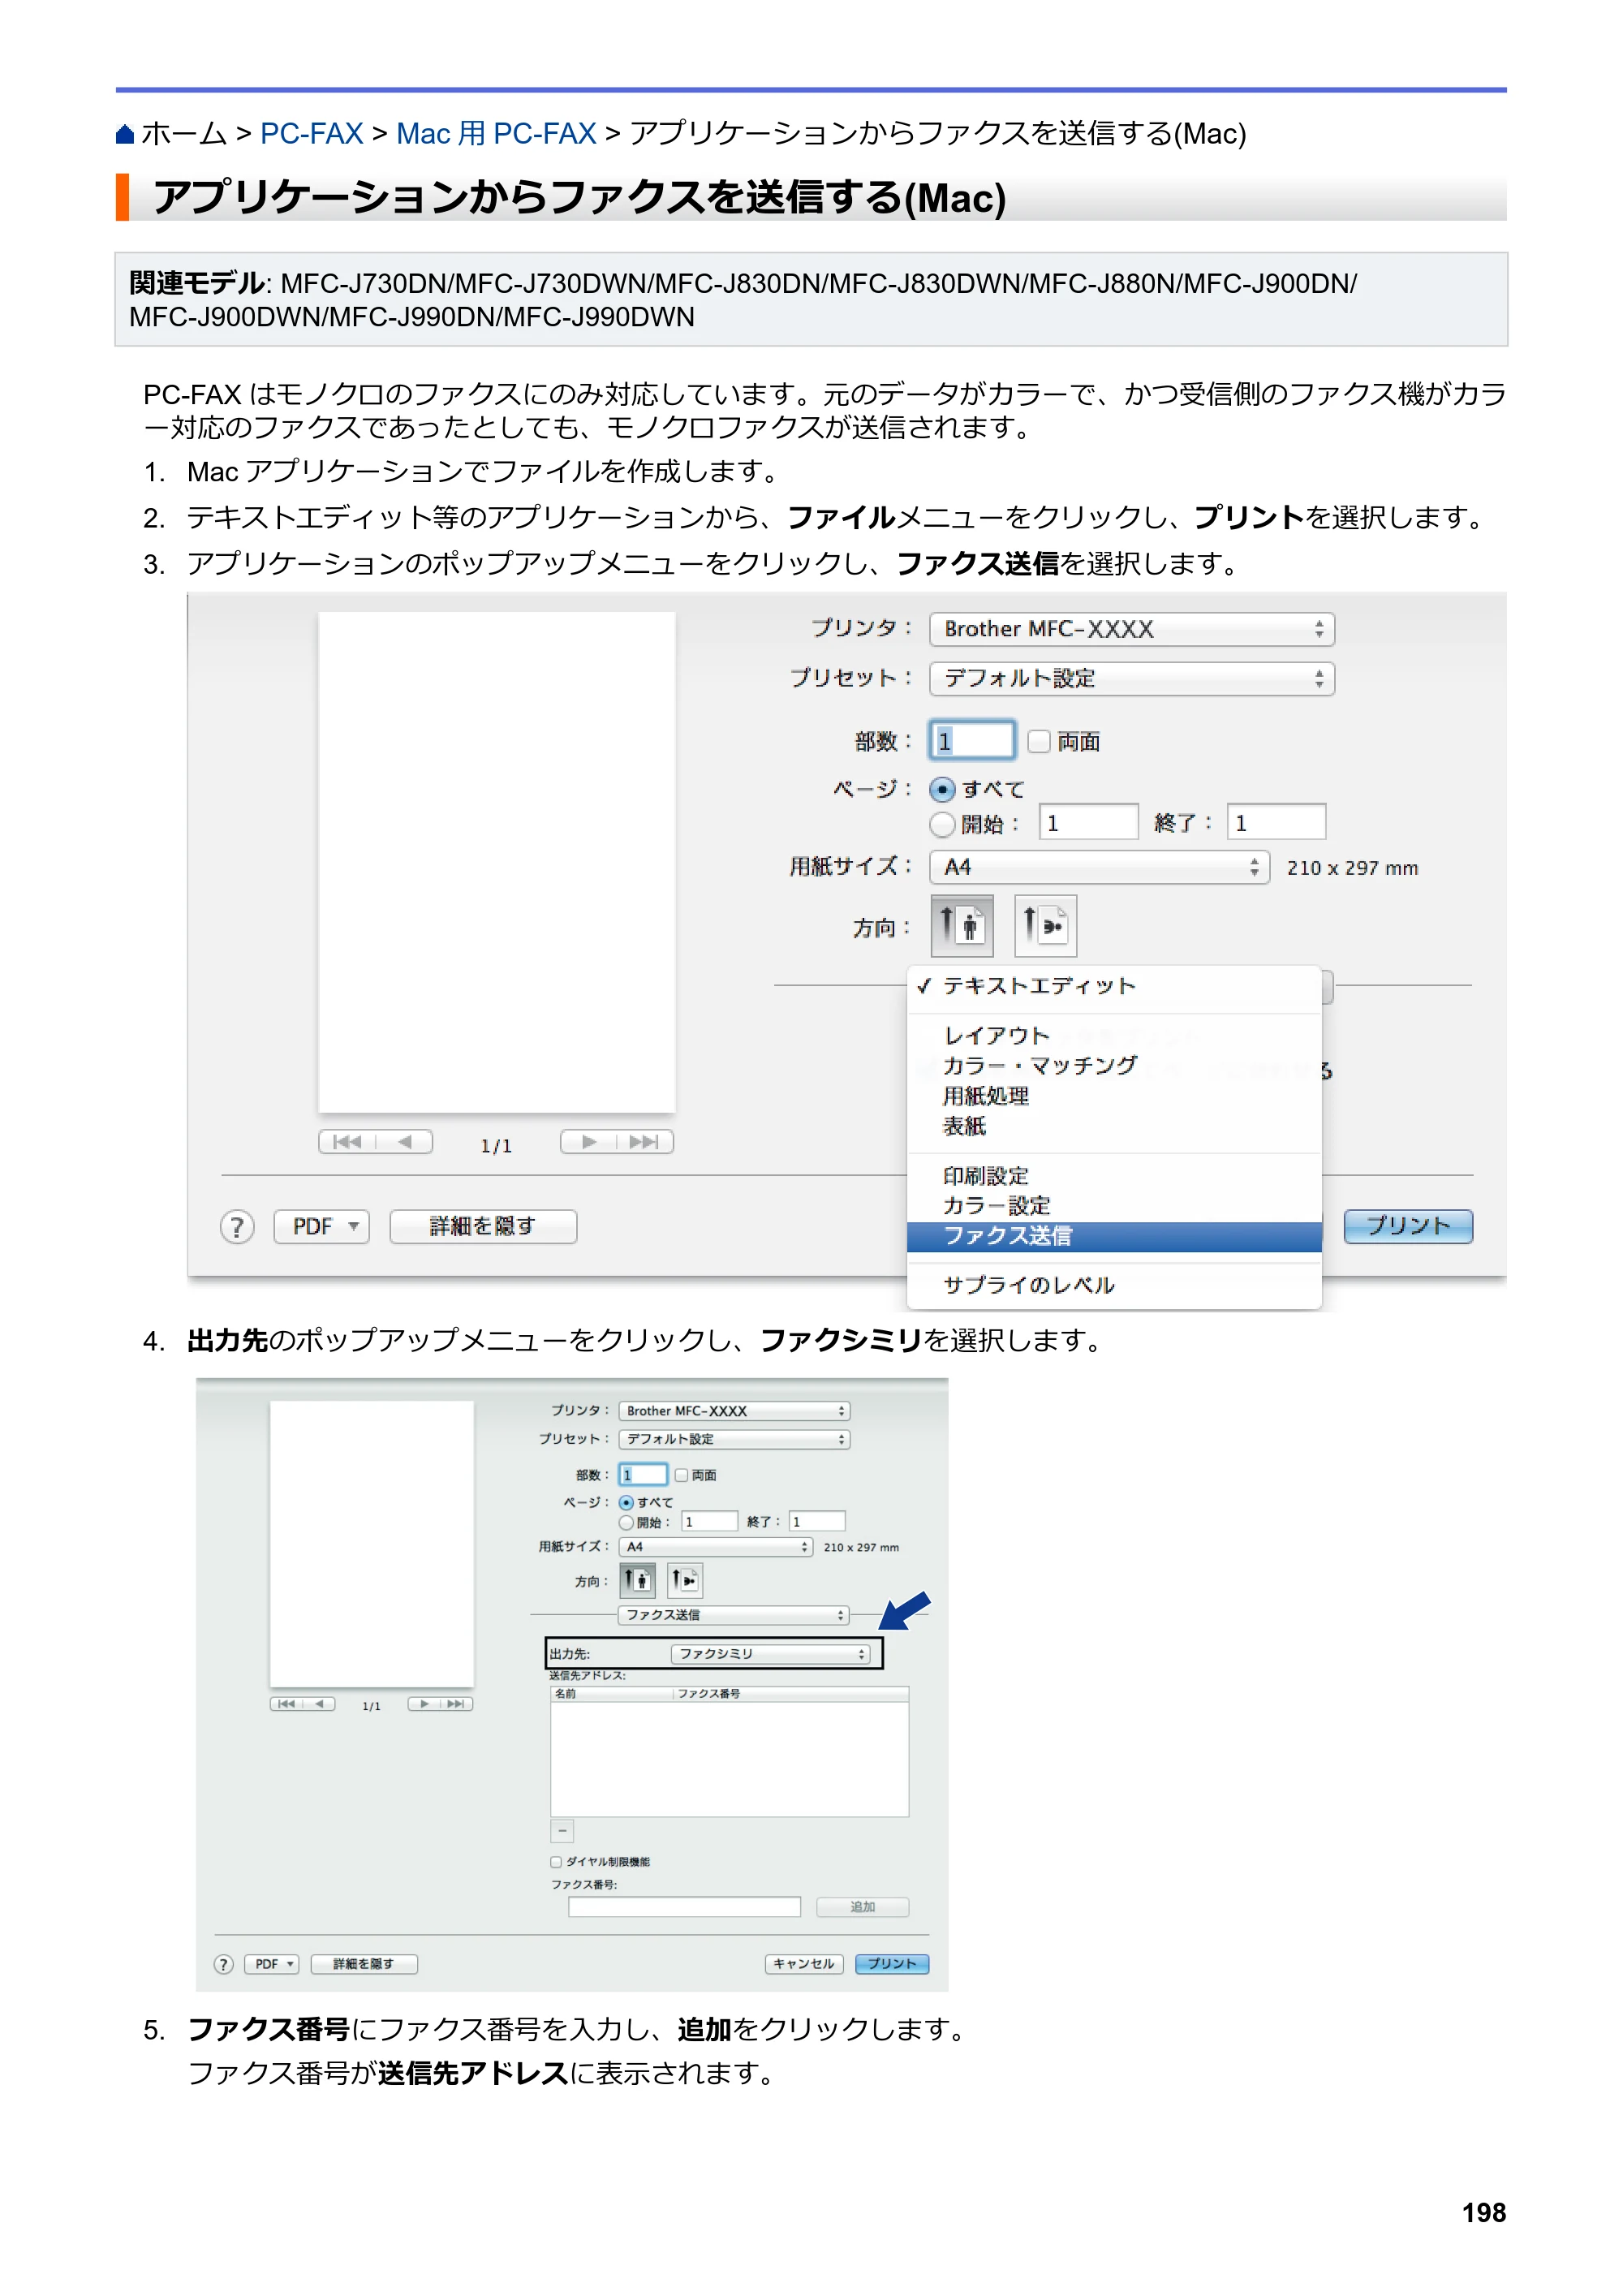Screen dimensions: 1623x2296
Task: Choose 印刷設定 from the popup menu
Action: pyautogui.click(x=1114, y=1176)
